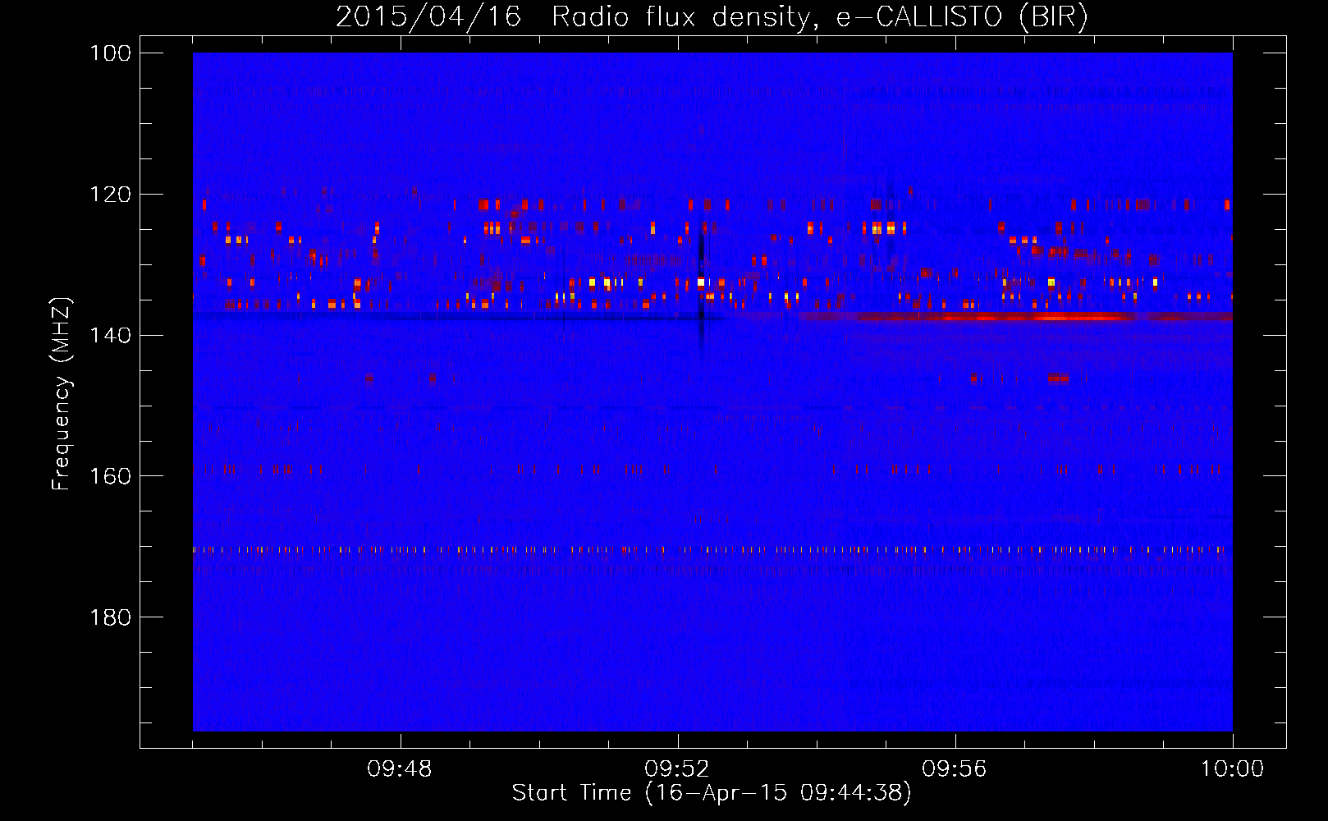This screenshot has height=821, width=1328.
Task: Click the 09:48 time tick label
Action: [401, 769]
